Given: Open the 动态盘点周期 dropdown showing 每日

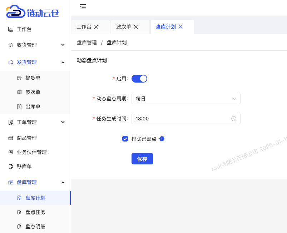Looking at the screenshot, I should tap(186, 99).
